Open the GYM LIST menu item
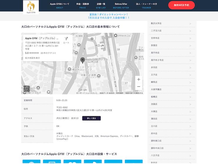The height and width of the screenshot is (164, 218). (x=101, y=6)
